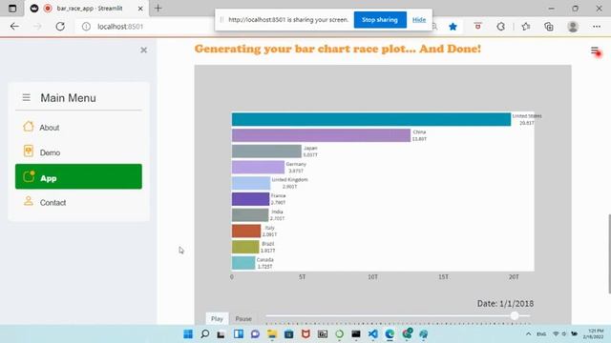Click the Canada bar in the chart

(243, 263)
